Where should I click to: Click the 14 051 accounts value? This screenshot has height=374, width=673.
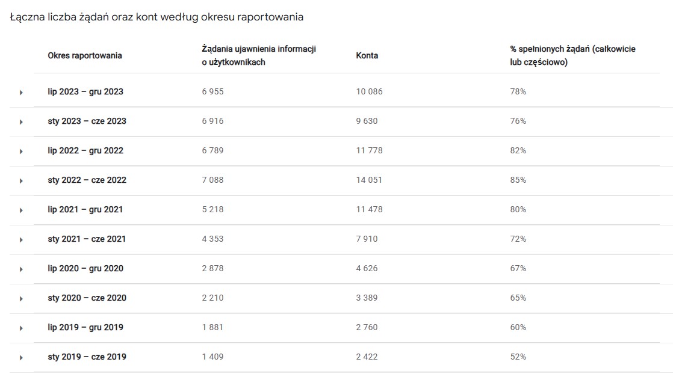(x=369, y=180)
